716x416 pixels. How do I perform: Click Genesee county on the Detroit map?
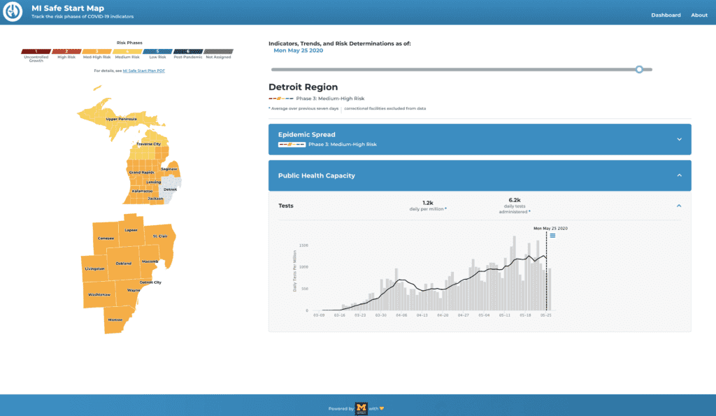point(106,238)
